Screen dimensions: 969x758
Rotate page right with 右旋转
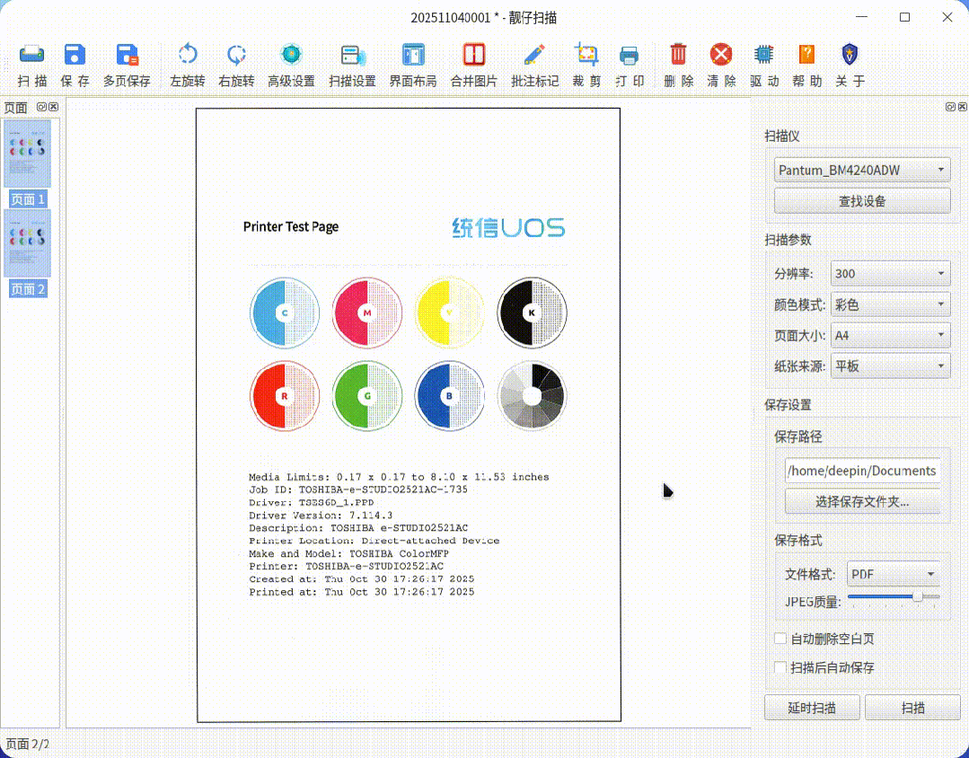coord(236,65)
